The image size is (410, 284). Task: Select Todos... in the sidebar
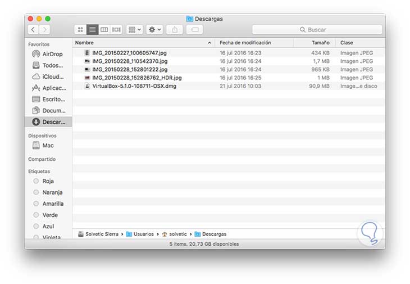coord(49,65)
